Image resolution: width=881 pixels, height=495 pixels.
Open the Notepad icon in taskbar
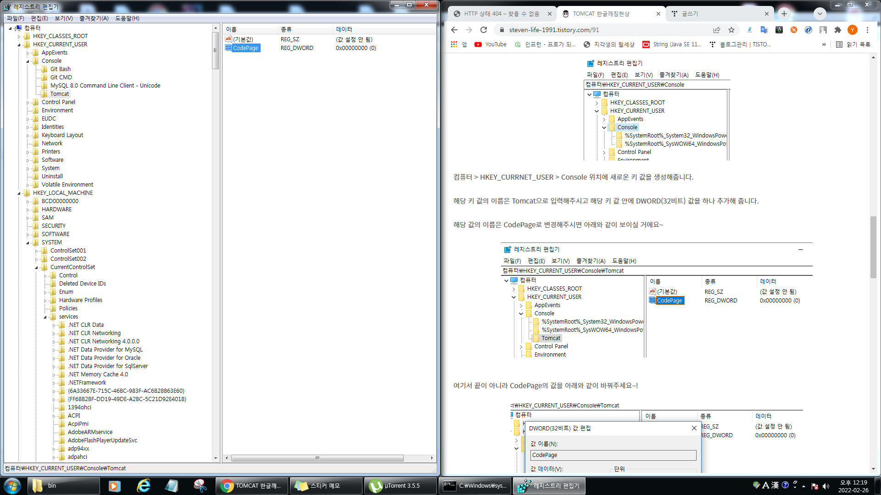coord(172,486)
